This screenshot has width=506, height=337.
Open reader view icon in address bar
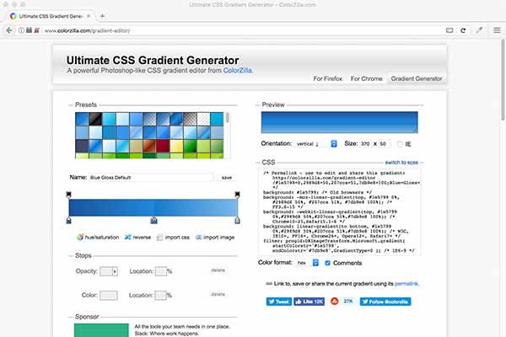point(449,30)
